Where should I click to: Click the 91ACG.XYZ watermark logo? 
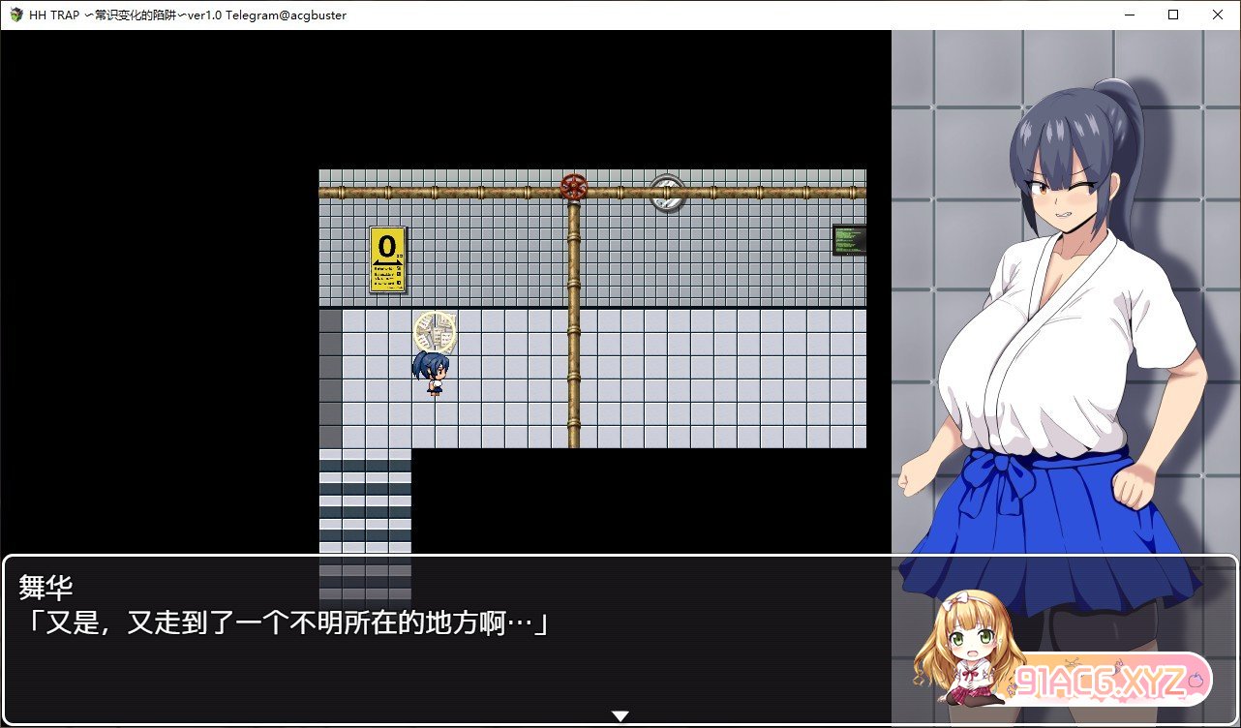pyautogui.click(x=1113, y=681)
